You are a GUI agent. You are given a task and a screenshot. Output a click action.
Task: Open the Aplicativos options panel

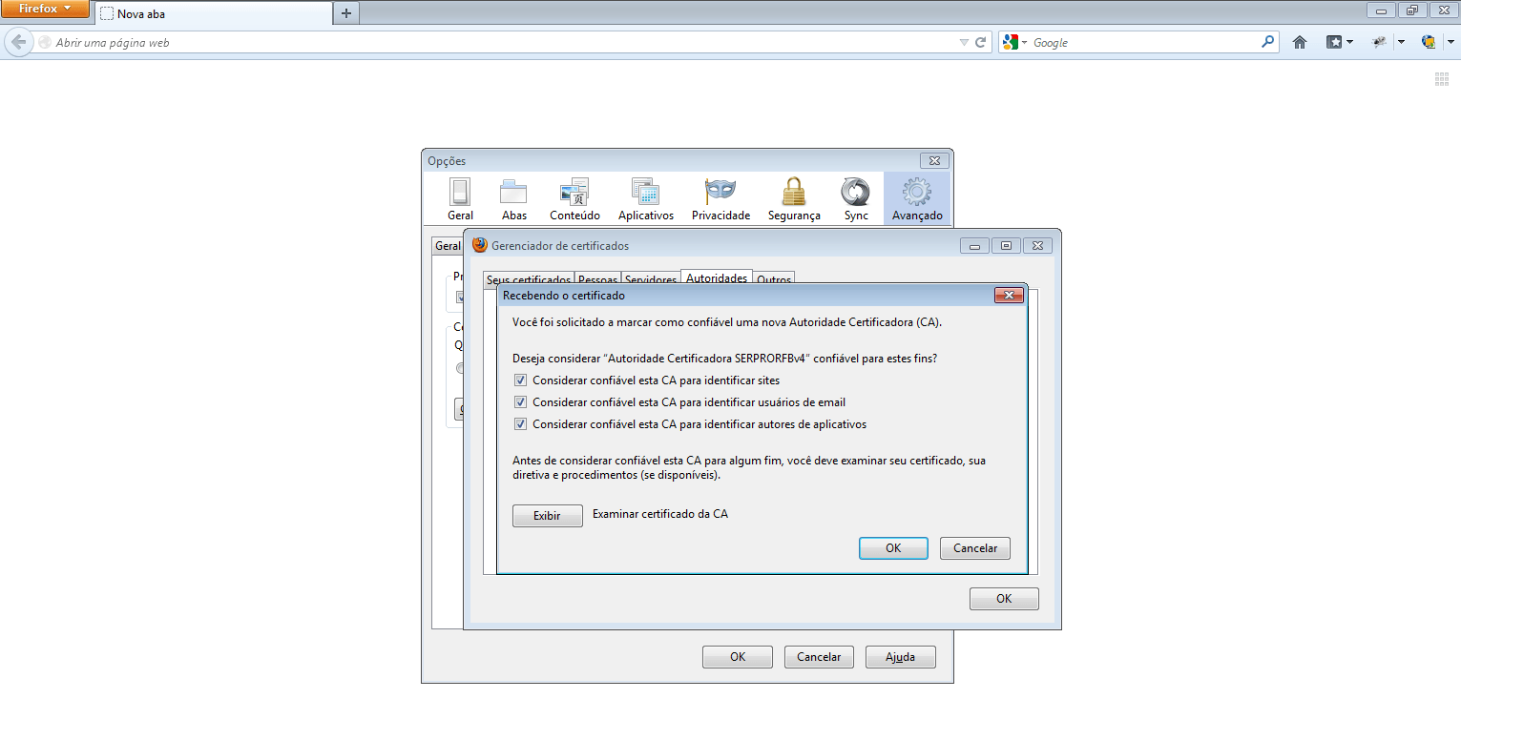tap(646, 198)
